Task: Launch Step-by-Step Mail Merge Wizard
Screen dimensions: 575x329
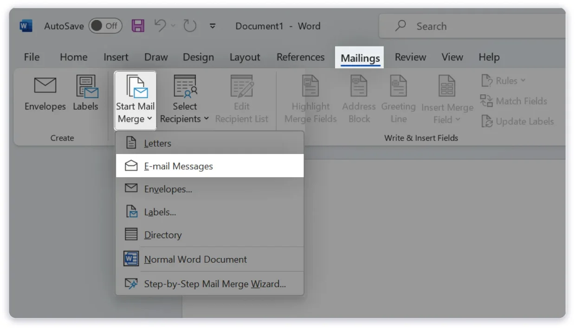Action: pyautogui.click(x=210, y=284)
